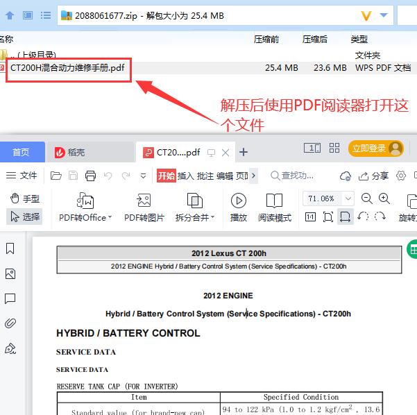
Task: Open the archive path dropdown arrow
Action: point(383,15)
